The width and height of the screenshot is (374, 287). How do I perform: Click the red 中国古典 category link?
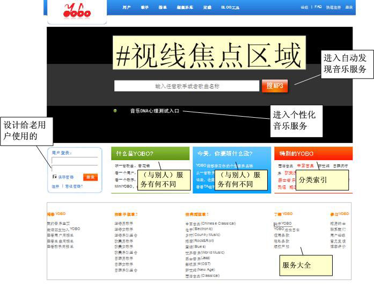tap(305, 166)
